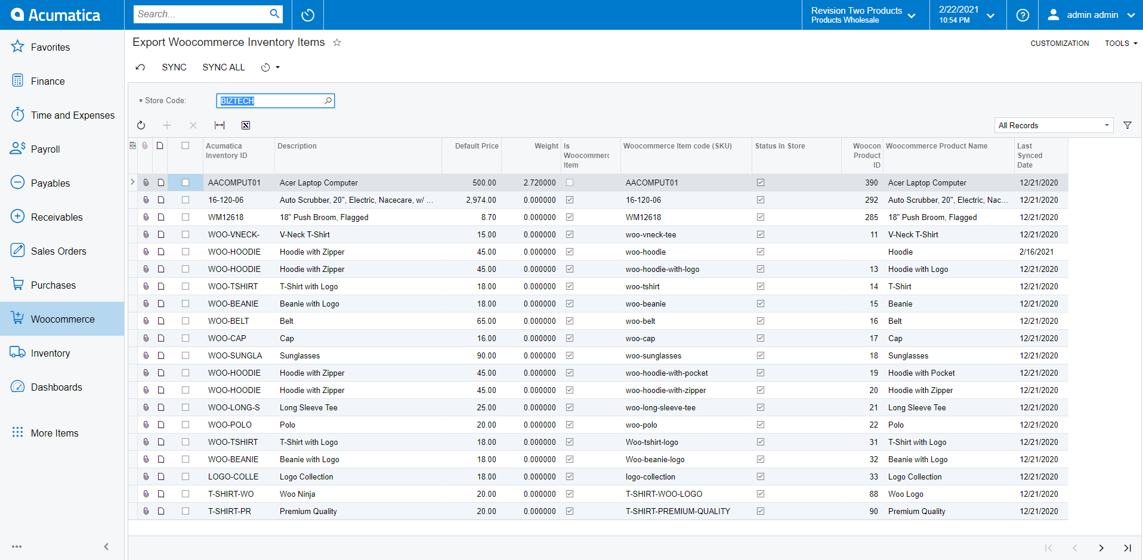This screenshot has height=560, width=1143.
Task: Select the WM12618 row checkbox
Action: tap(186, 217)
